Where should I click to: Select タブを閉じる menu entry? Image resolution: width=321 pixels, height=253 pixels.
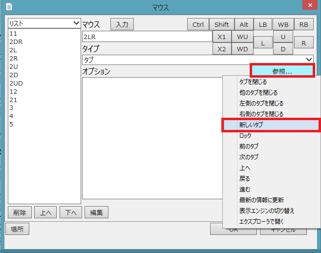253,82
